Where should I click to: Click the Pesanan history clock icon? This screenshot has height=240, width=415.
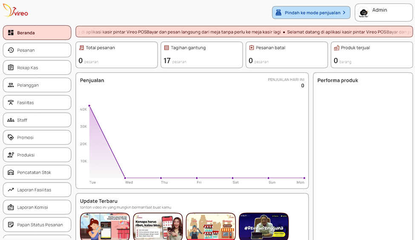(11, 50)
